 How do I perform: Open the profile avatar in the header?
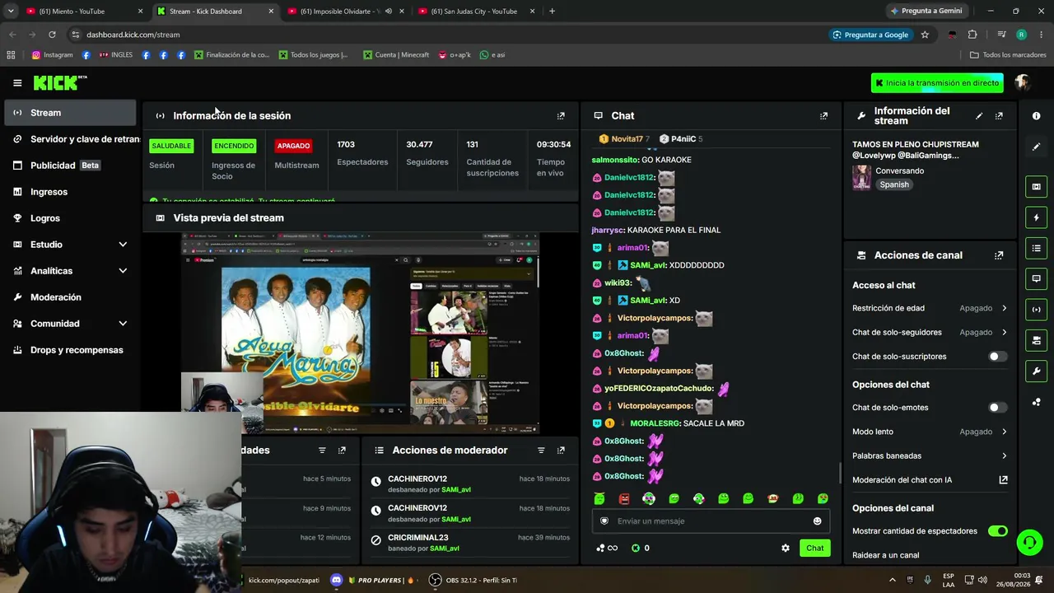pyautogui.click(x=1023, y=82)
